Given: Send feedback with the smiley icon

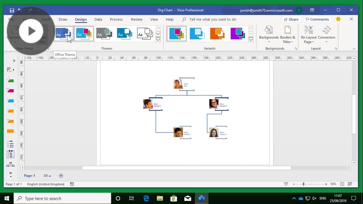Looking at the screenshot, I should pos(338,19).
